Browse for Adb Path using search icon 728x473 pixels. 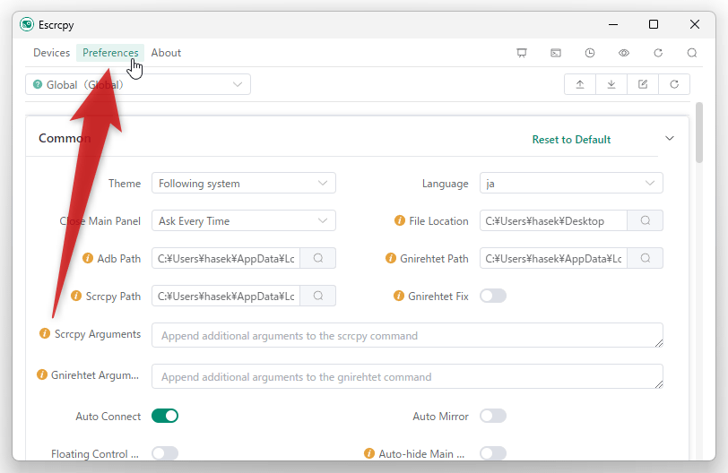point(317,259)
